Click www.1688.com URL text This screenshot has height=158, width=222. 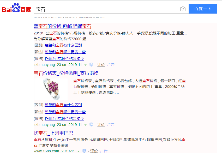coord(46,151)
